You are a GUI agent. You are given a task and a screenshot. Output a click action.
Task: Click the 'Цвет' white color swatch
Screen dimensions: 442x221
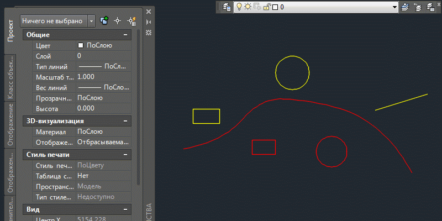click(x=81, y=45)
